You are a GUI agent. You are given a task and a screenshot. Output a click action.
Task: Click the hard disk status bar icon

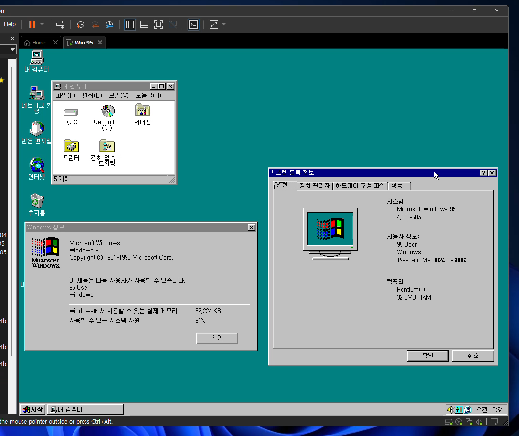coord(448,422)
